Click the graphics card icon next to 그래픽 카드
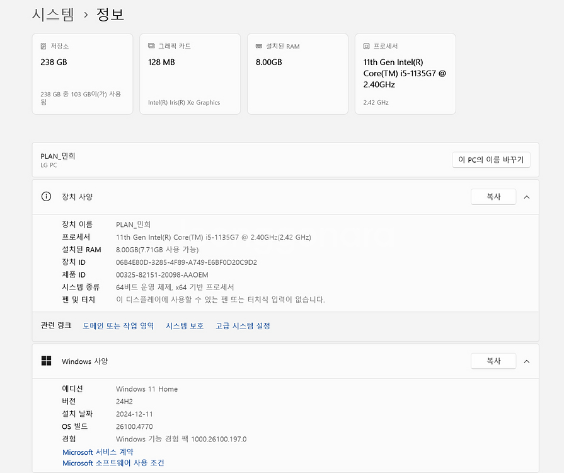 point(151,46)
